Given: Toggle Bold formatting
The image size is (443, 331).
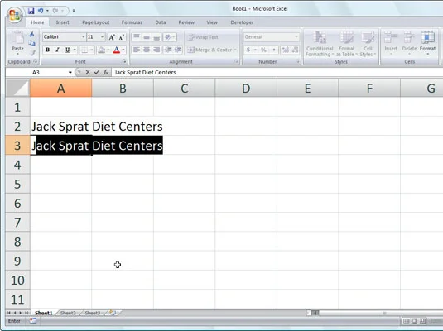Looking at the screenshot, I should 47,50.
